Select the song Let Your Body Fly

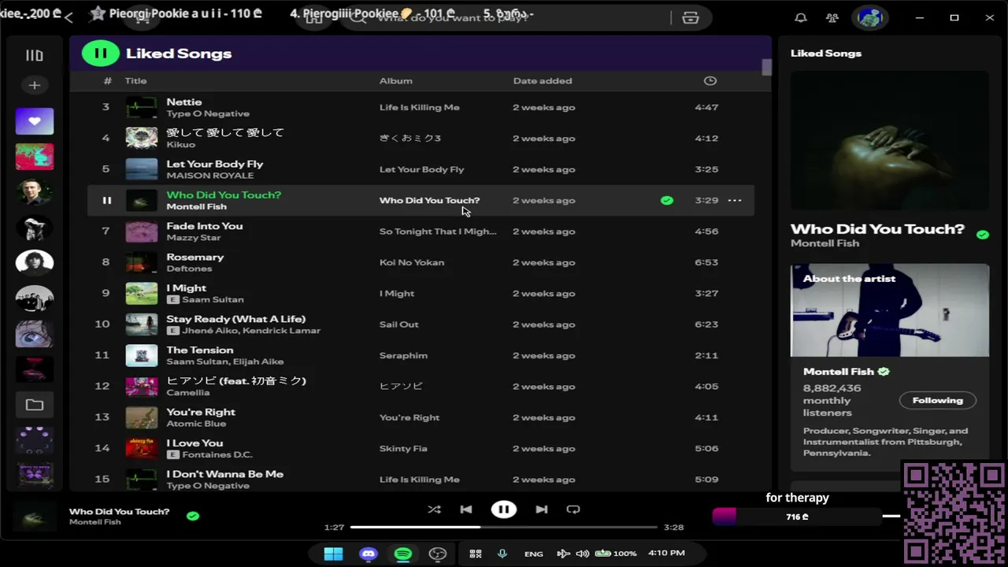click(x=420, y=169)
